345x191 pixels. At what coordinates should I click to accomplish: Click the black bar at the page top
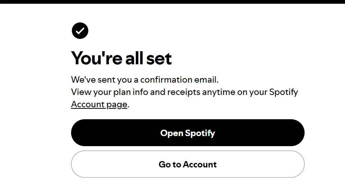[172, 2]
